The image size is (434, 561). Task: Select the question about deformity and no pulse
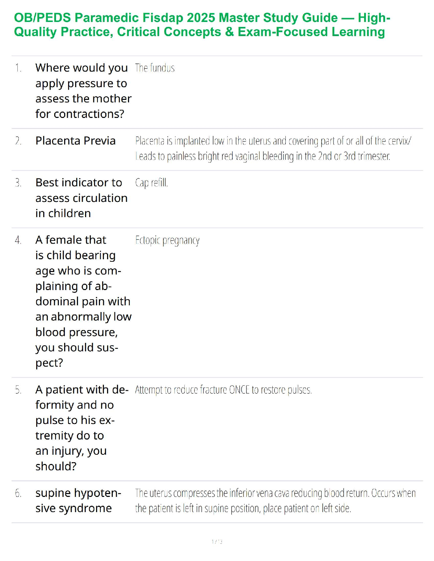tap(81, 427)
